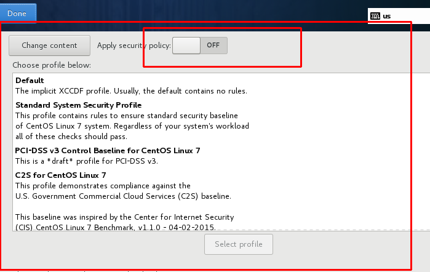Pick the C2S for CentOS Linux 7 profile
This screenshot has width=430, height=272.
61,175
